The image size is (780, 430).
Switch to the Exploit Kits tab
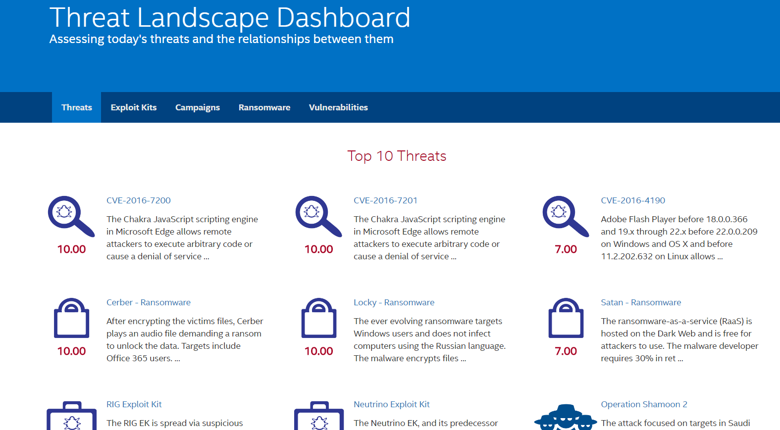(134, 107)
